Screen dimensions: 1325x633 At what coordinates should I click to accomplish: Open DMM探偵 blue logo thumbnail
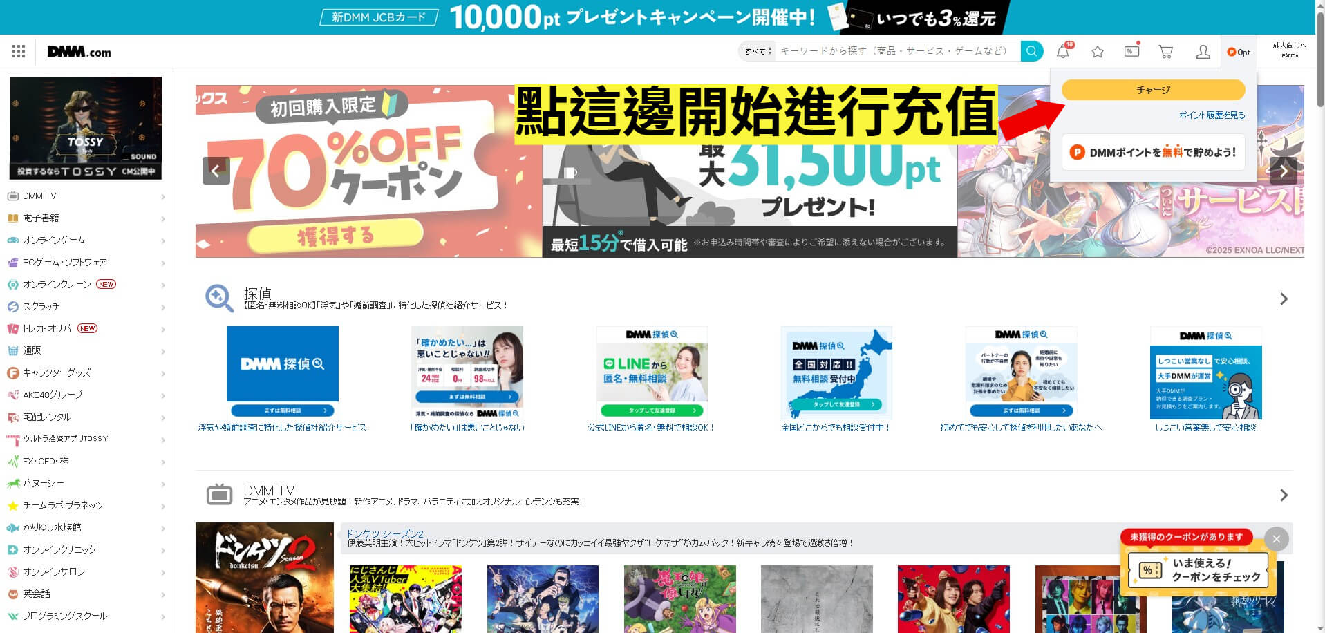tap(283, 373)
